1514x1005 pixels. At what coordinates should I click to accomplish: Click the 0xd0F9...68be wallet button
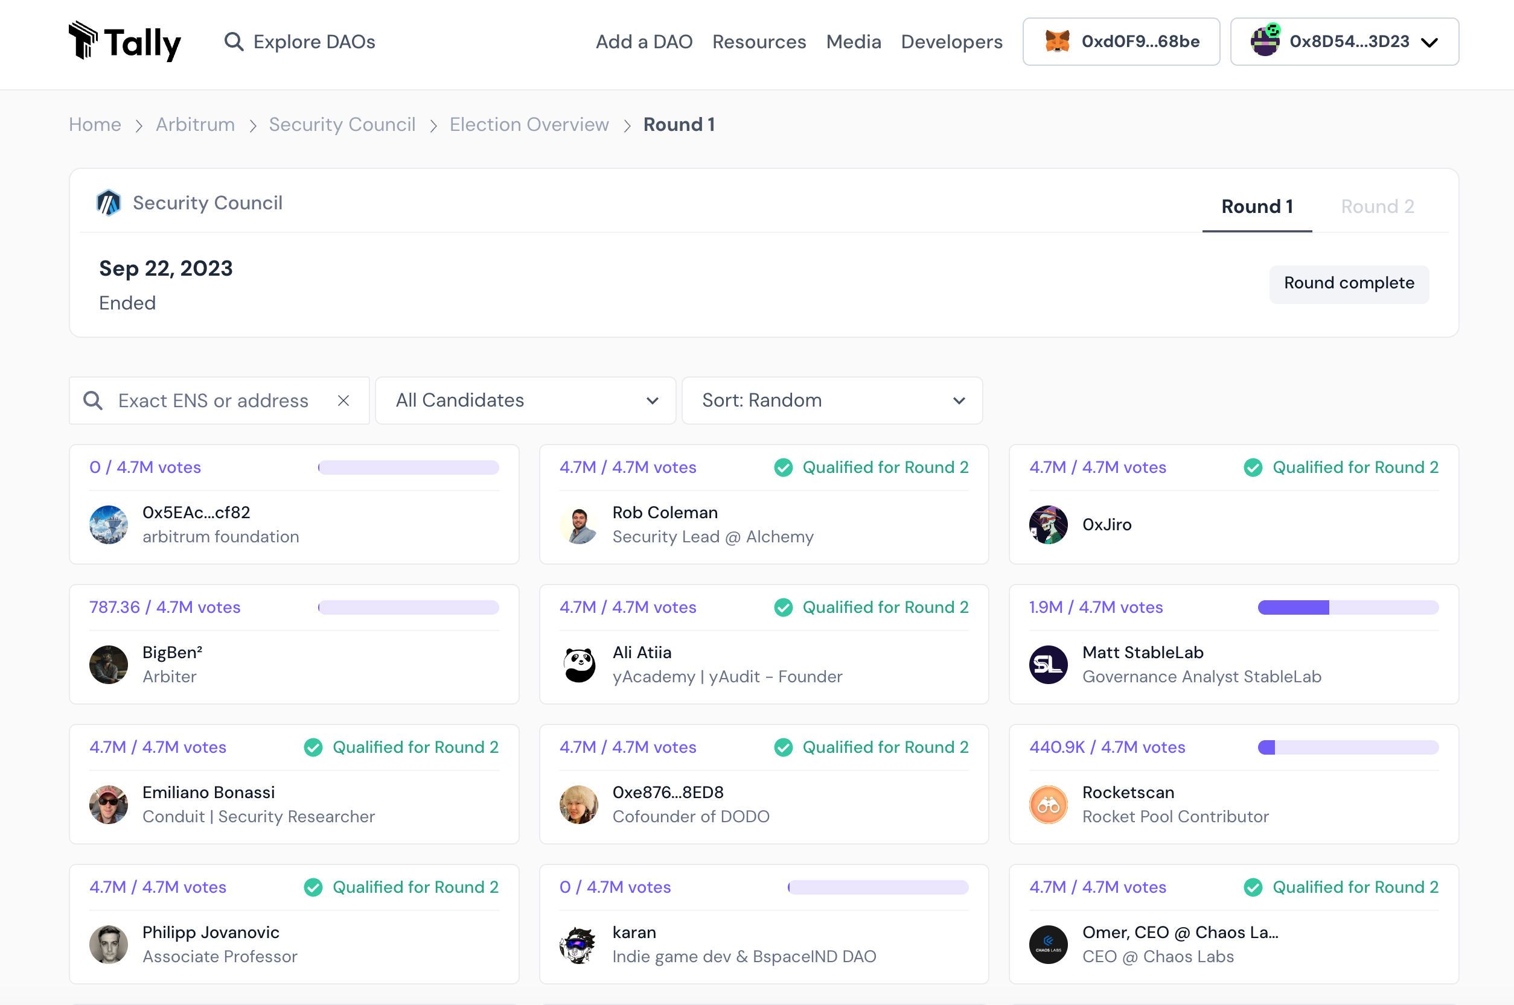pyautogui.click(x=1121, y=42)
